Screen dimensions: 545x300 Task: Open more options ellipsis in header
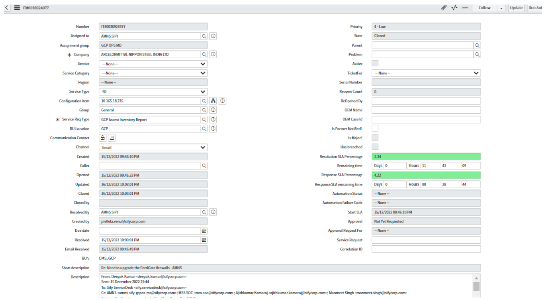click(x=464, y=8)
